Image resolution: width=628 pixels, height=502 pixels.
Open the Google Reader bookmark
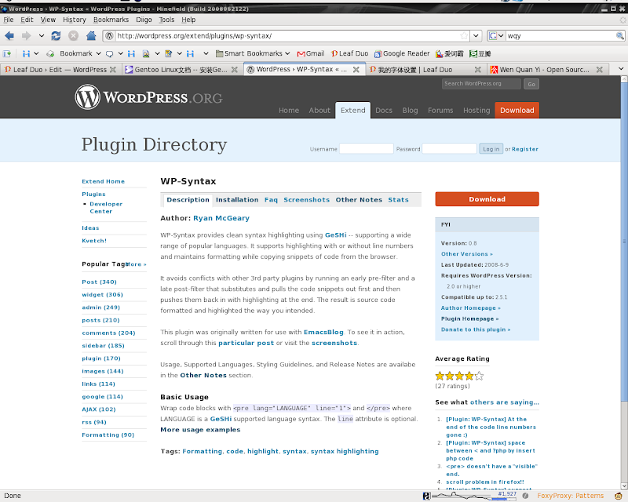pyautogui.click(x=402, y=53)
